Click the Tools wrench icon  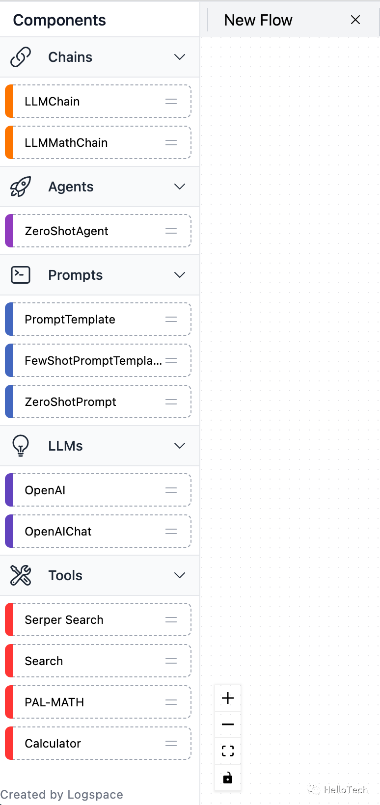click(x=21, y=575)
